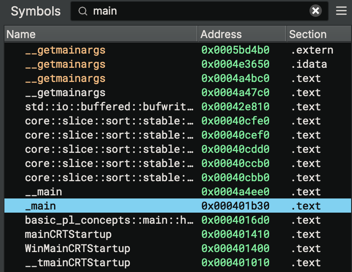Select core::slice::sort at 0x00040cbb0
The height and width of the screenshot is (272, 352).
tap(109, 178)
